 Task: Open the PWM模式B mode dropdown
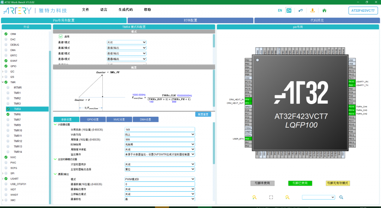[160, 179]
